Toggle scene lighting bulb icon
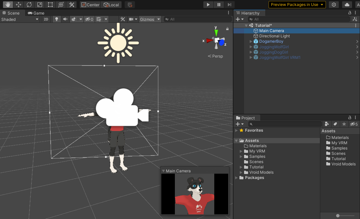Screen dimensions: 360x219 click(x=57, y=19)
